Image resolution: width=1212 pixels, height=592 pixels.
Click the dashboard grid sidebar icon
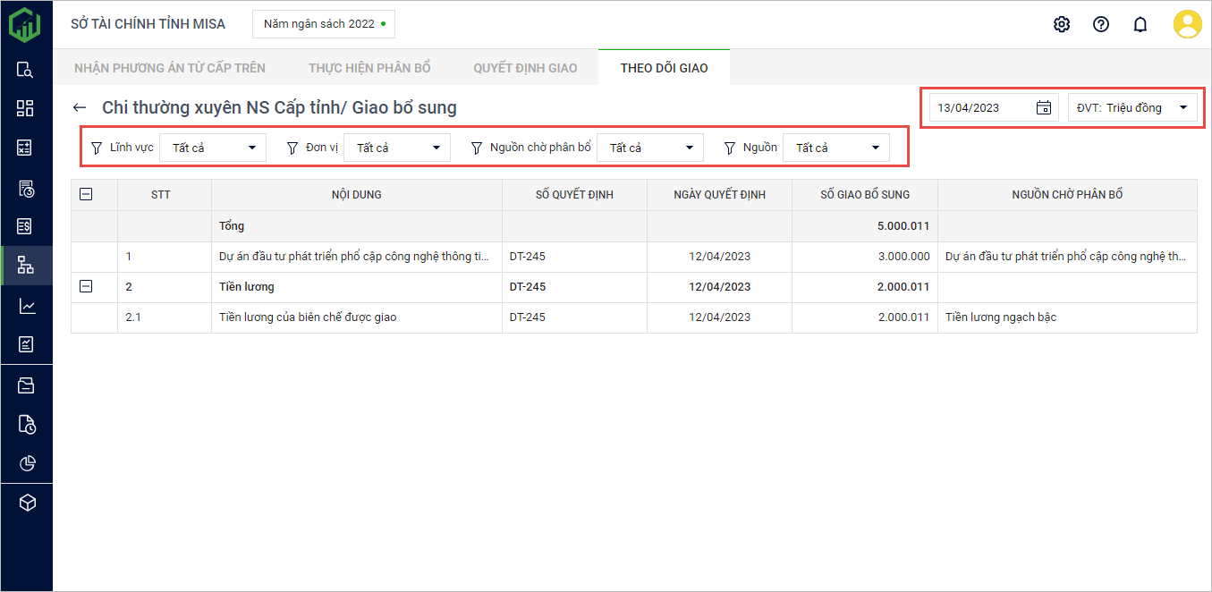click(x=26, y=108)
